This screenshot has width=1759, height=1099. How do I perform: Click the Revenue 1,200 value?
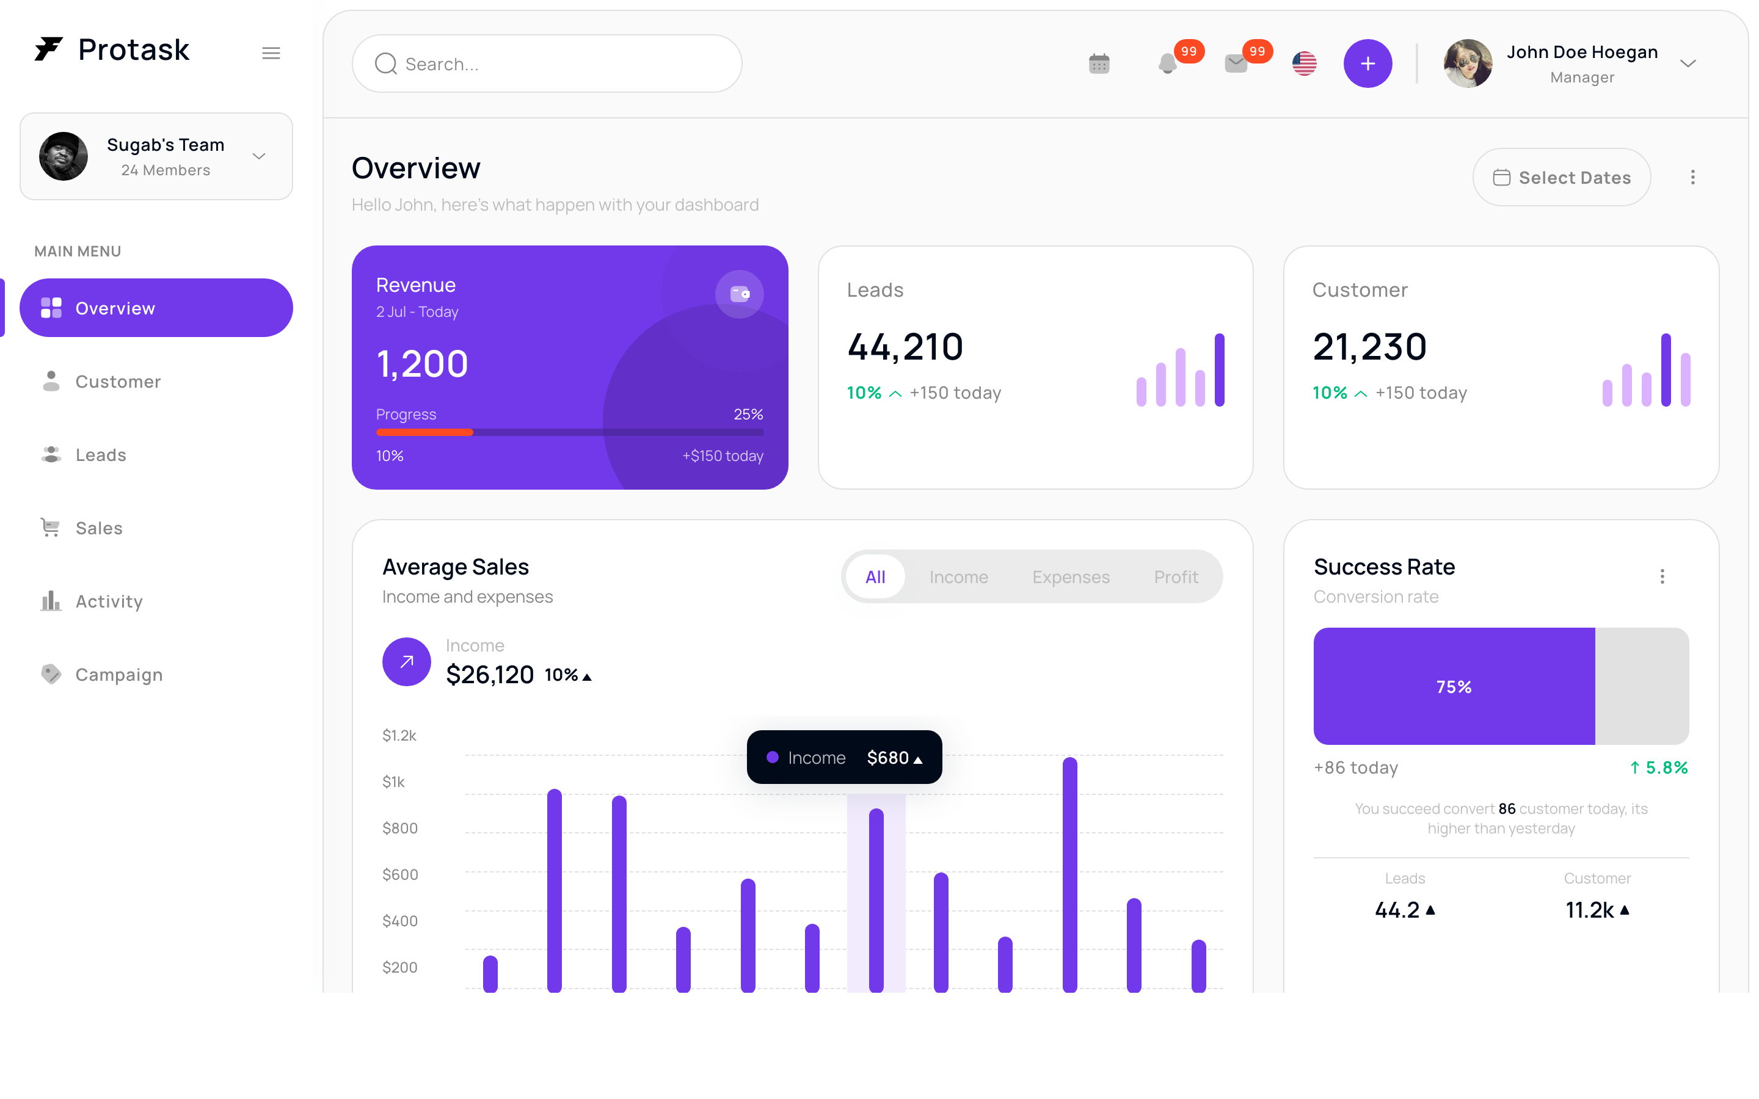click(422, 363)
